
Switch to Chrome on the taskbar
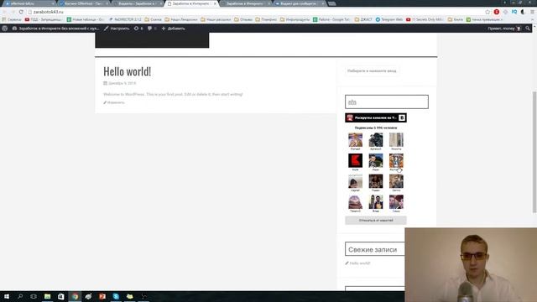pyautogui.click(x=75, y=296)
